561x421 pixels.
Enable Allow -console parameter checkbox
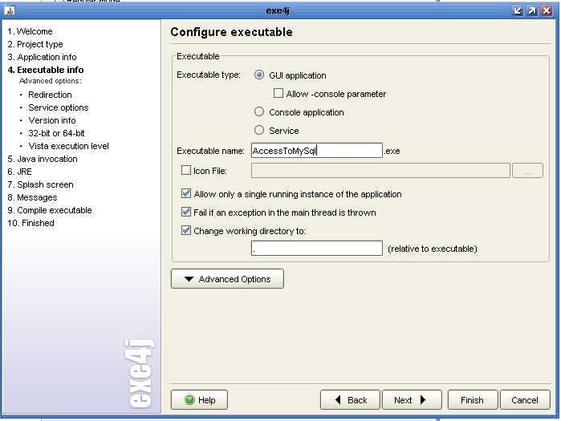[x=278, y=93]
